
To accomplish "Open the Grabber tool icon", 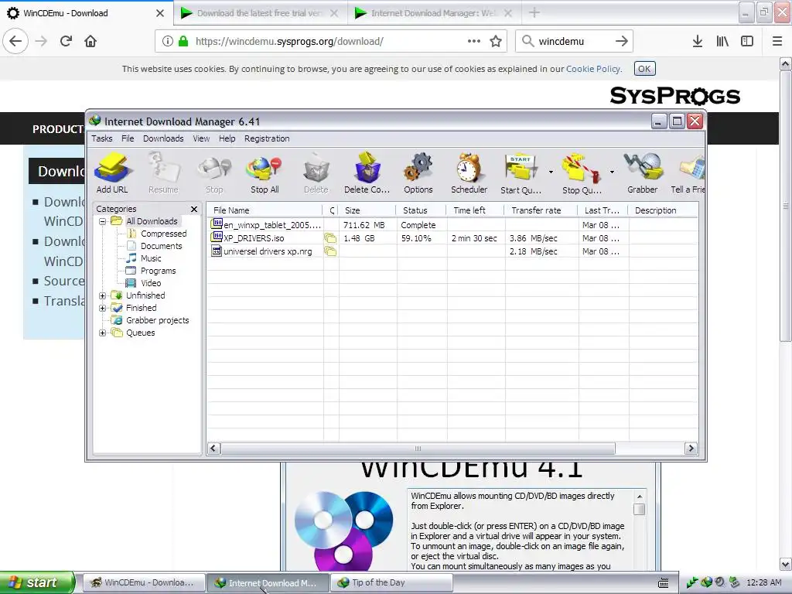I will (643, 173).
